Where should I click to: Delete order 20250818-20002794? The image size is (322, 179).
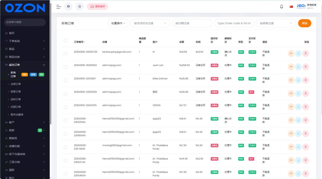point(306,54)
